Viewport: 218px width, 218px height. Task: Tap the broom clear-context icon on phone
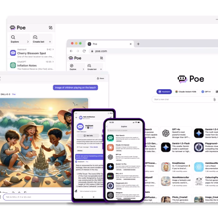click(76, 191)
